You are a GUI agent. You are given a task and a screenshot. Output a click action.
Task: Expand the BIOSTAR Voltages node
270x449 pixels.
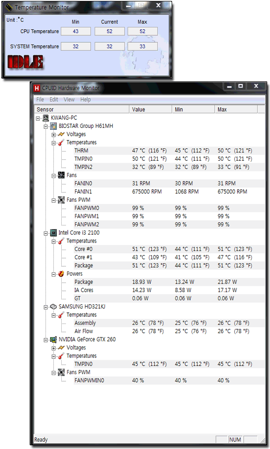(53, 135)
